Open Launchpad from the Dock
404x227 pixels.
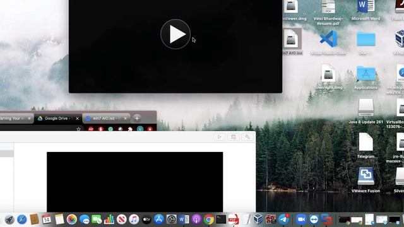[x=9, y=219]
